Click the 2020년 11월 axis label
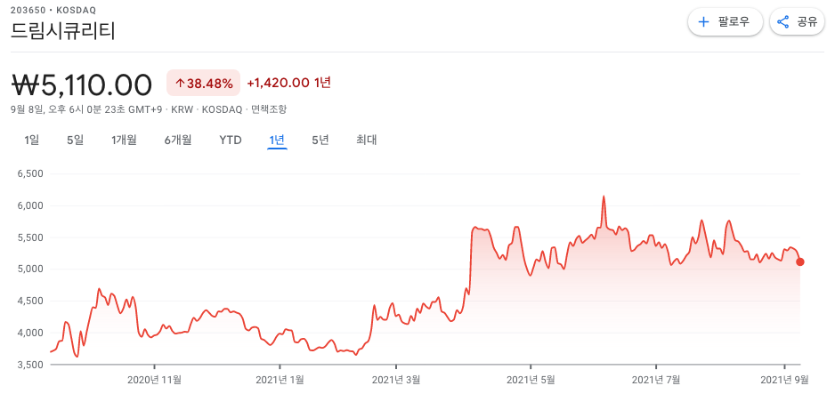 (x=155, y=379)
